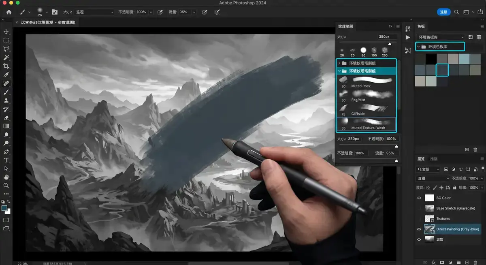Select the texture brush panel tab
486x265 pixels.
point(346,26)
